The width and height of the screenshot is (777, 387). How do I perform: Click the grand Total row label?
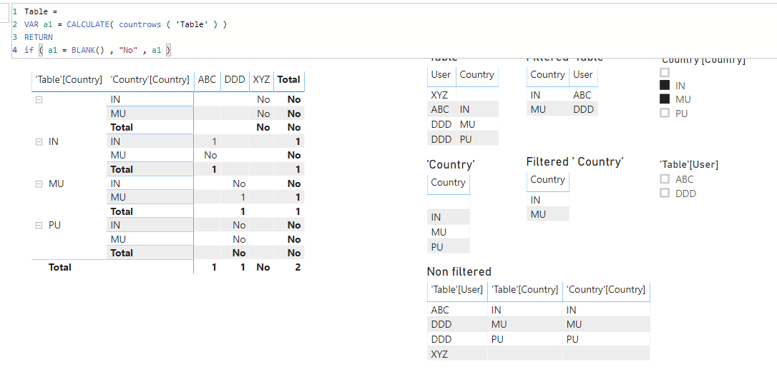pyautogui.click(x=60, y=267)
